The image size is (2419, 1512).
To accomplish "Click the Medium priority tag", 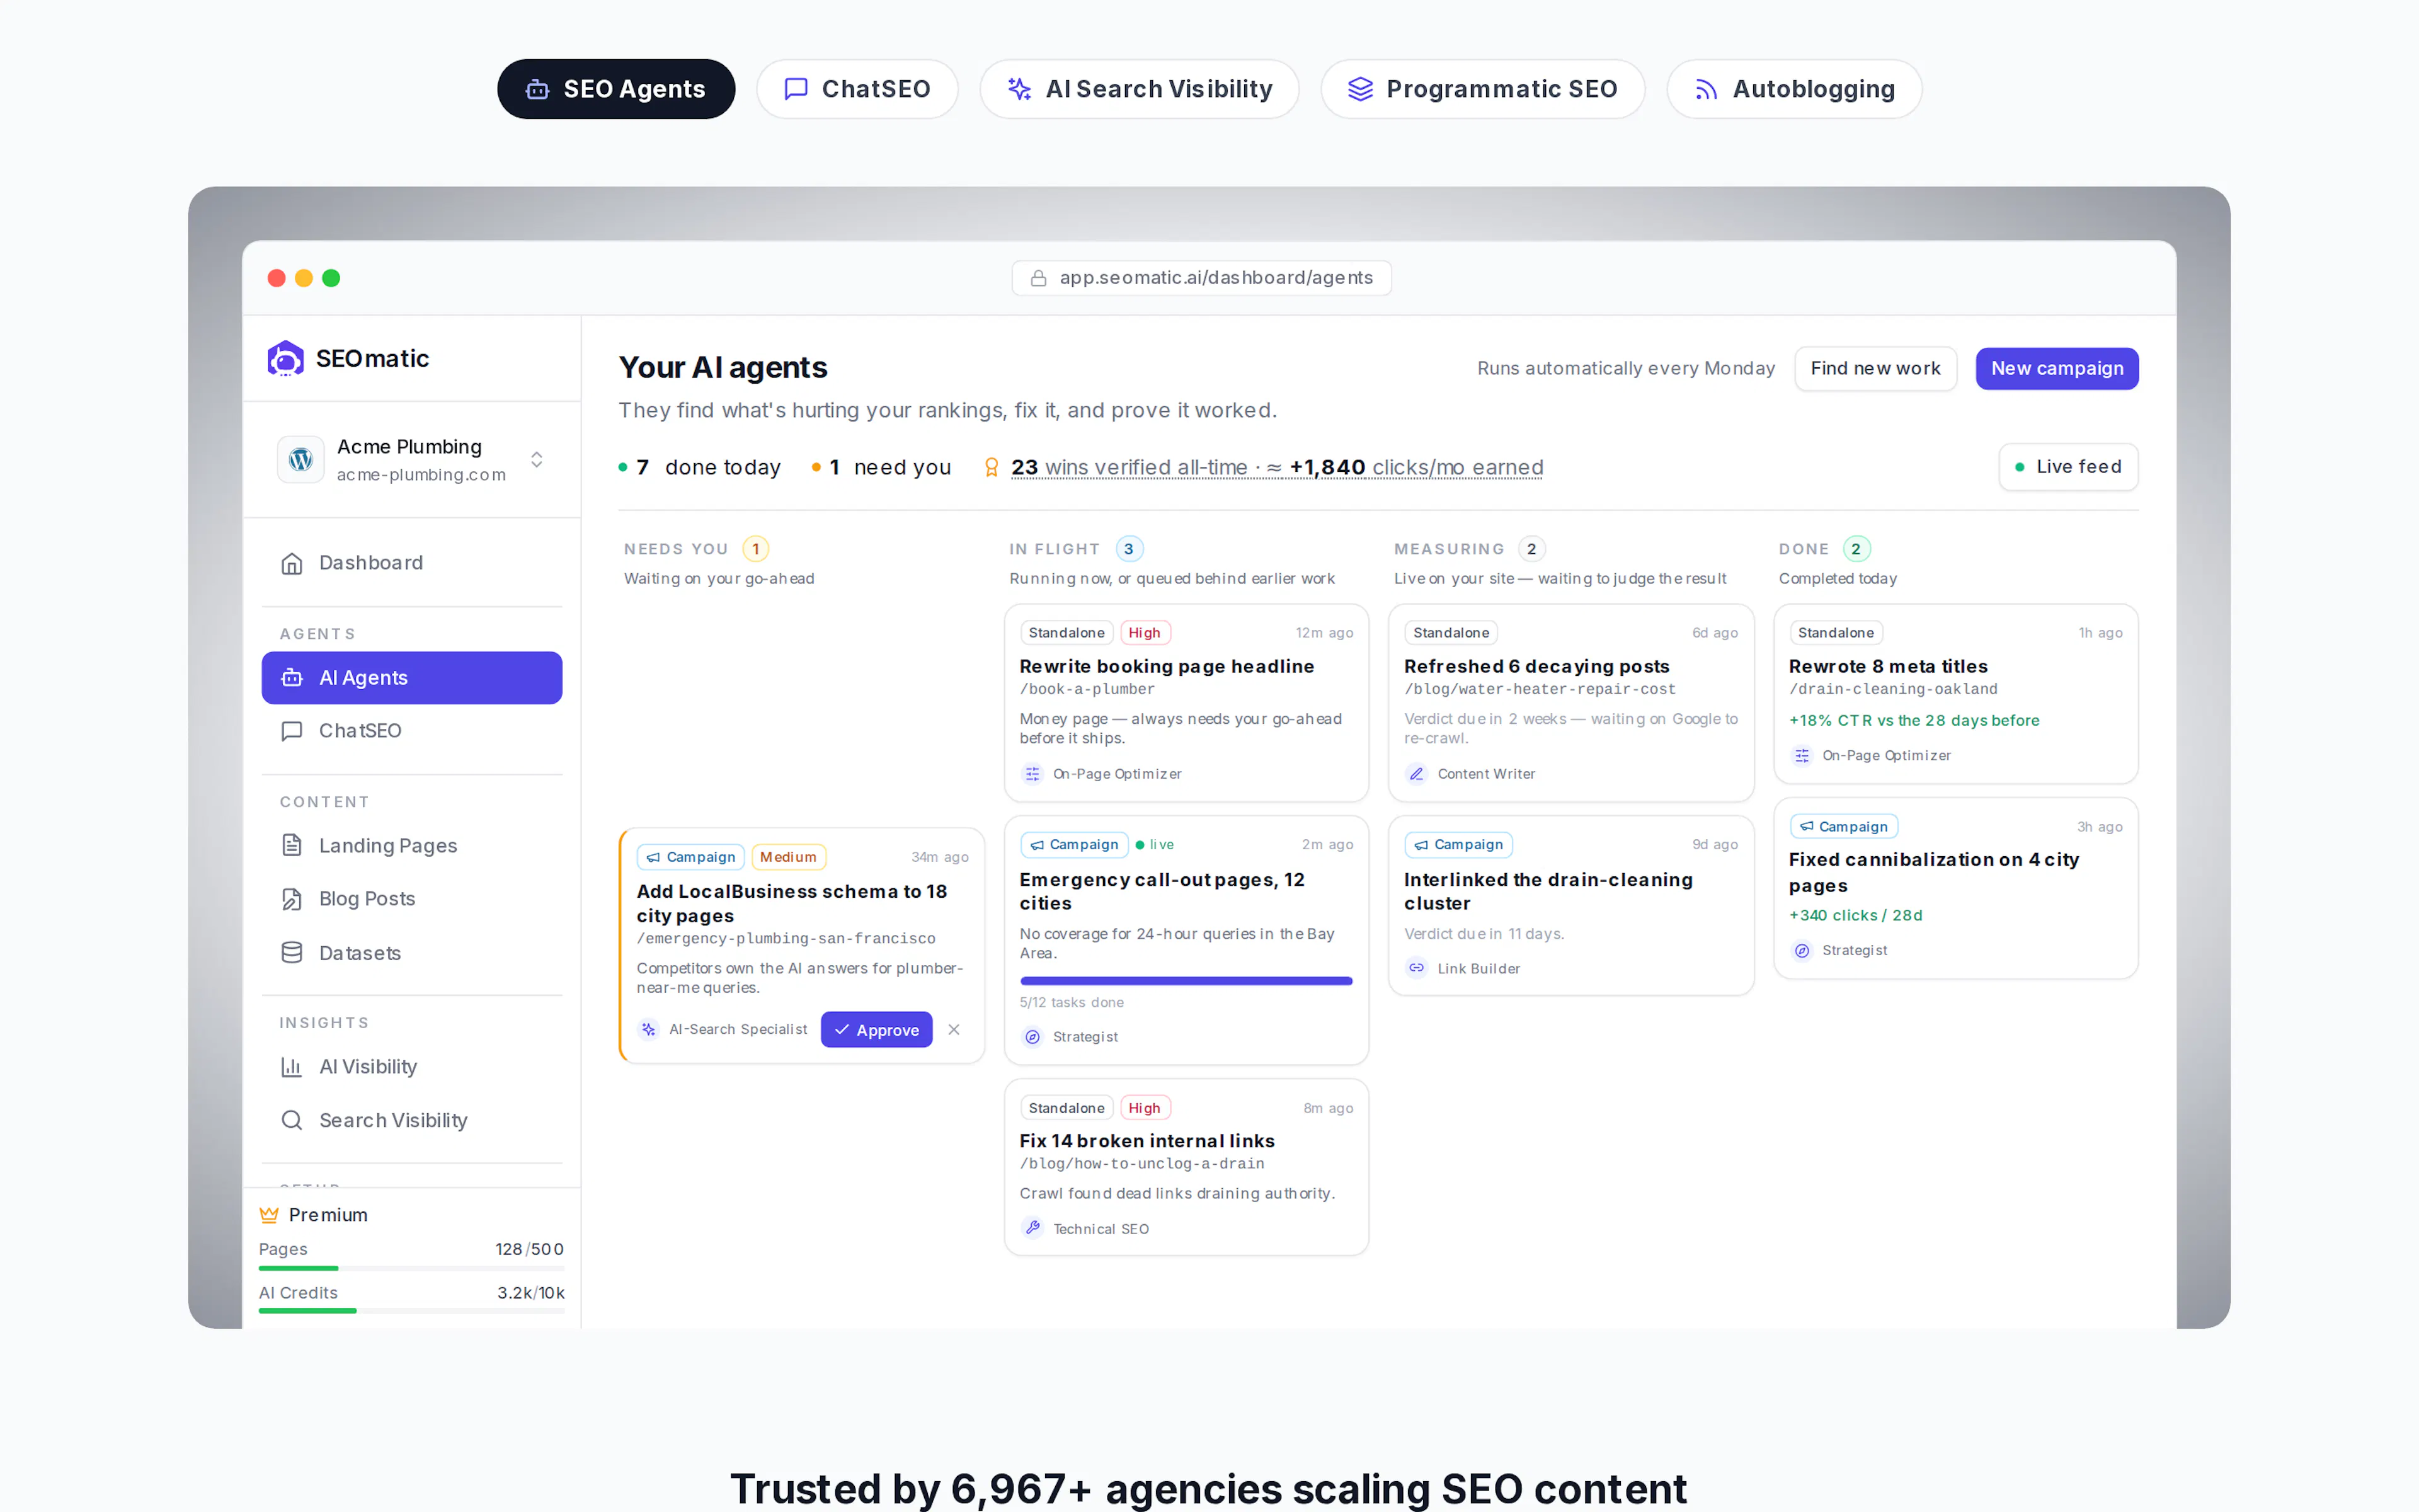I will point(787,857).
